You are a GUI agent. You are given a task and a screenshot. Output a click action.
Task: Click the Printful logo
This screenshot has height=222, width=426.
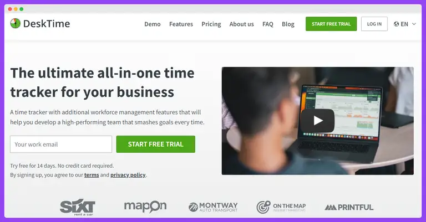click(349, 208)
